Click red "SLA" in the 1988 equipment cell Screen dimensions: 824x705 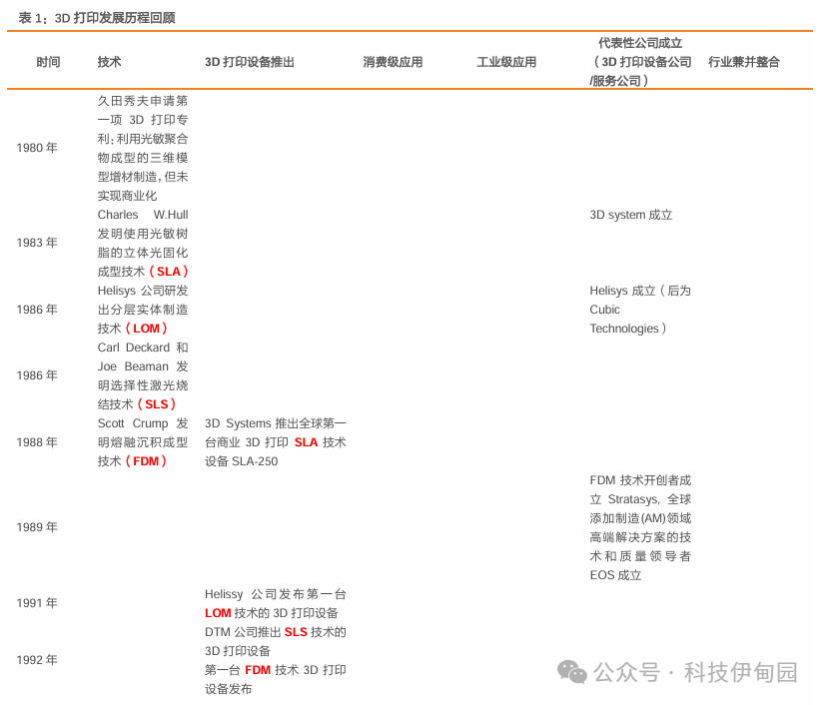[306, 442]
